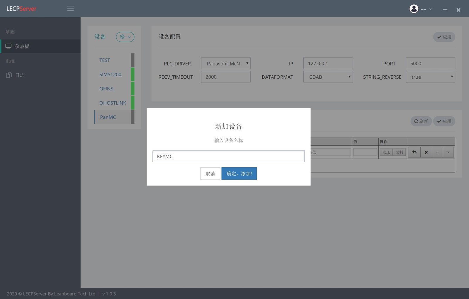
Task: Click the 值 value input in table row
Action: pyautogui.click(x=365, y=152)
